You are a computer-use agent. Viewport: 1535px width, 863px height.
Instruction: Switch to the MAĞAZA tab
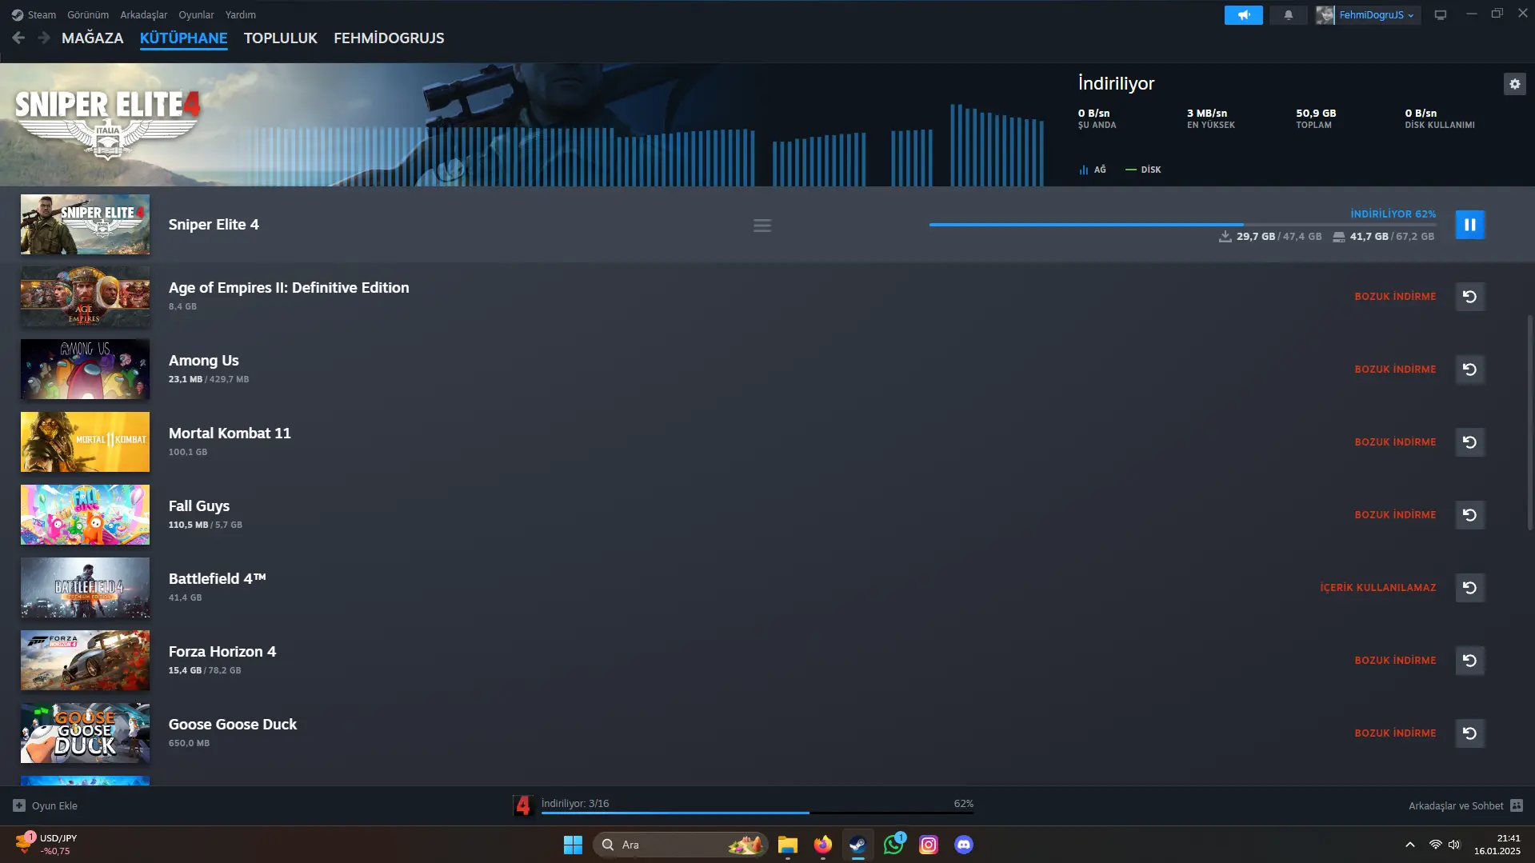coord(93,38)
